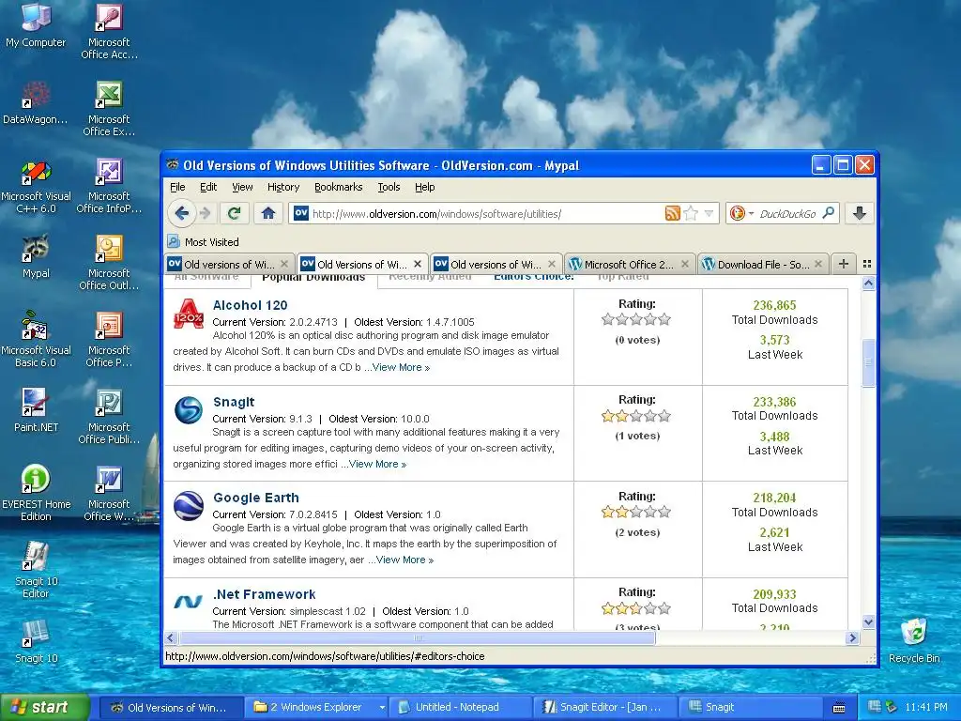Expand Windows Explorer taskbar group arrow
Screen dimensions: 961x721
[x=382, y=708]
